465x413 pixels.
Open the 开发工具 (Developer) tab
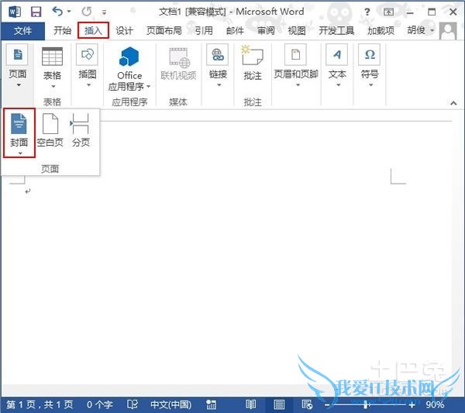pos(336,30)
